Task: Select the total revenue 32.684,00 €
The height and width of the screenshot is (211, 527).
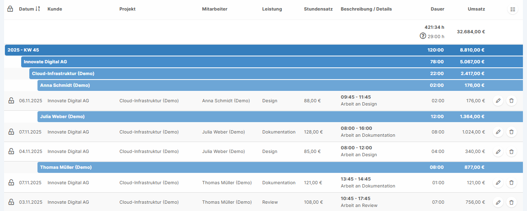Action: (x=471, y=32)
